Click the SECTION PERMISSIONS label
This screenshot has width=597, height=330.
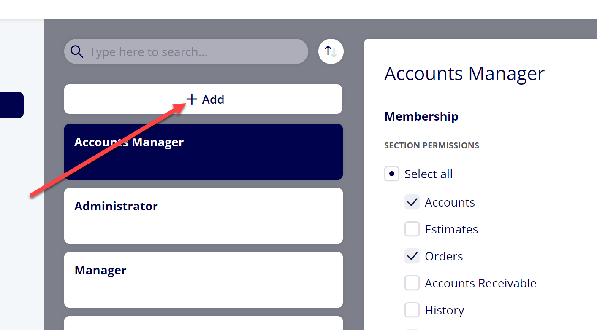click(x=431, y=145)
